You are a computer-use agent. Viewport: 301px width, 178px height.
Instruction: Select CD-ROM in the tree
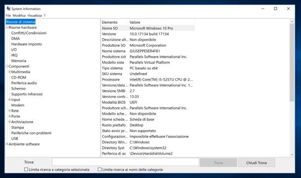pos(19,78)
